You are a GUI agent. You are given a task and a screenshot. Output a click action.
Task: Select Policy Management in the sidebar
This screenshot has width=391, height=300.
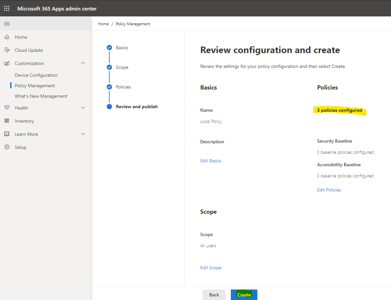pyautogui.click(x=35, y=86)
